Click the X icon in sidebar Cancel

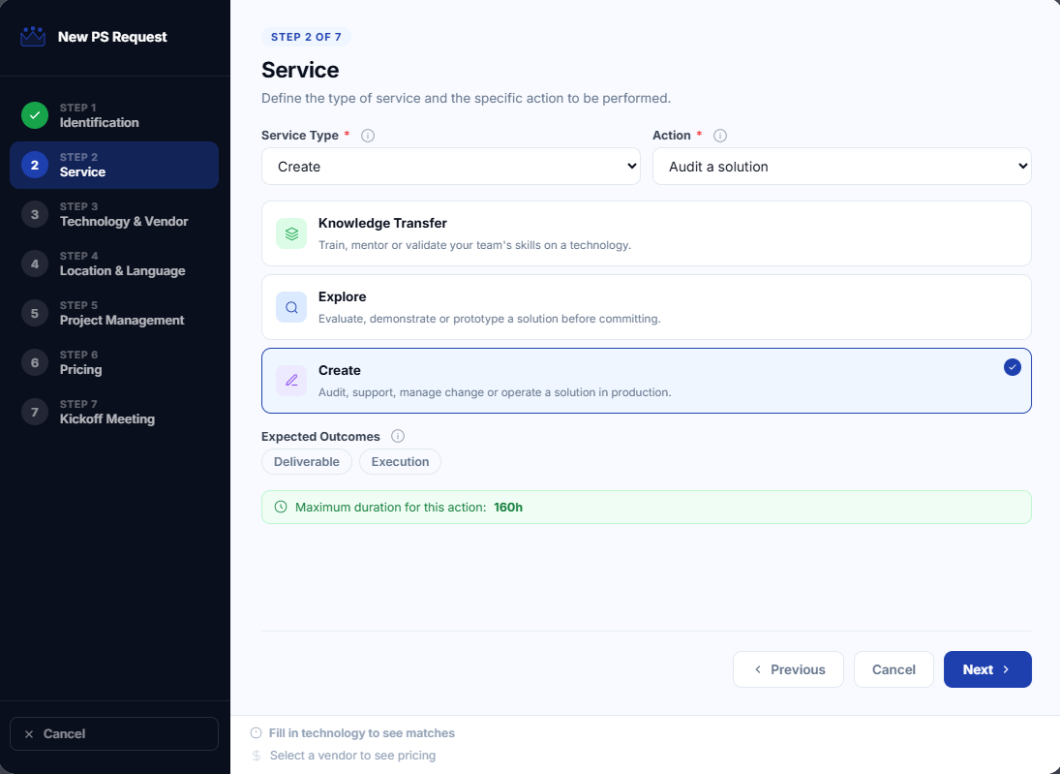point(29,734)
